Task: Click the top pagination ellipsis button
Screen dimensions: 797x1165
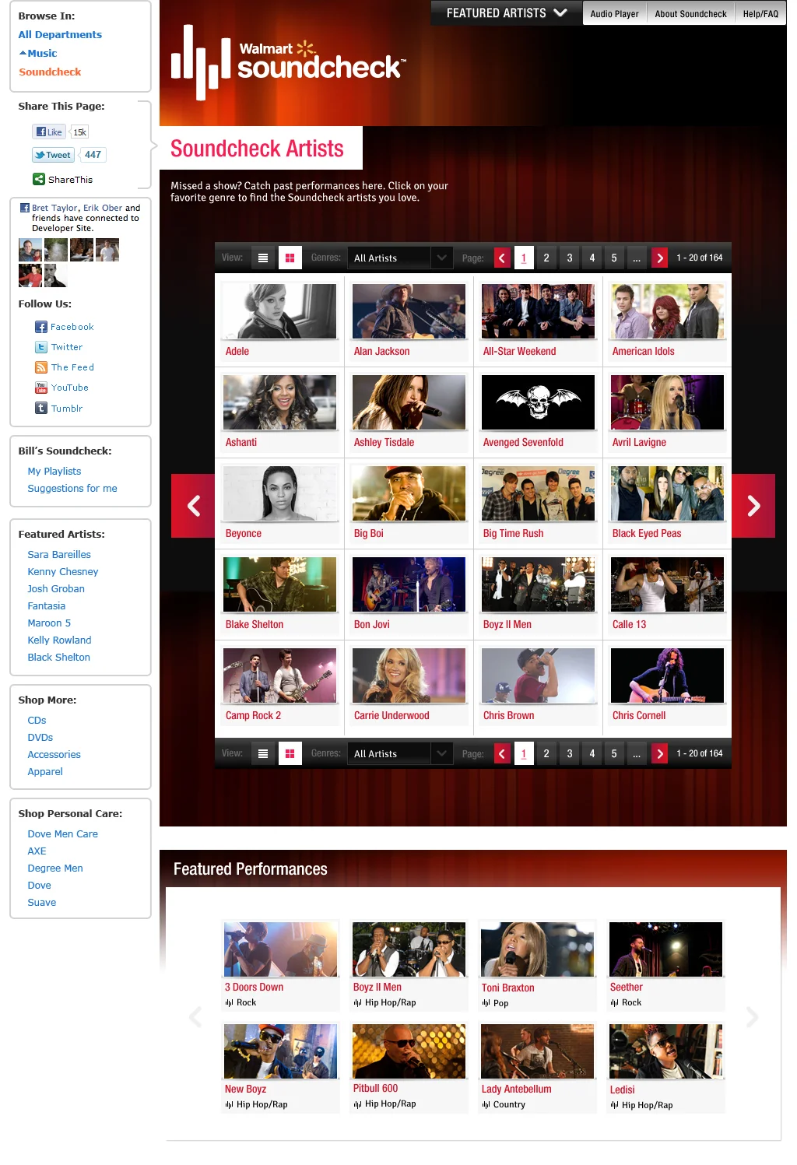Action: click(637, 258)
